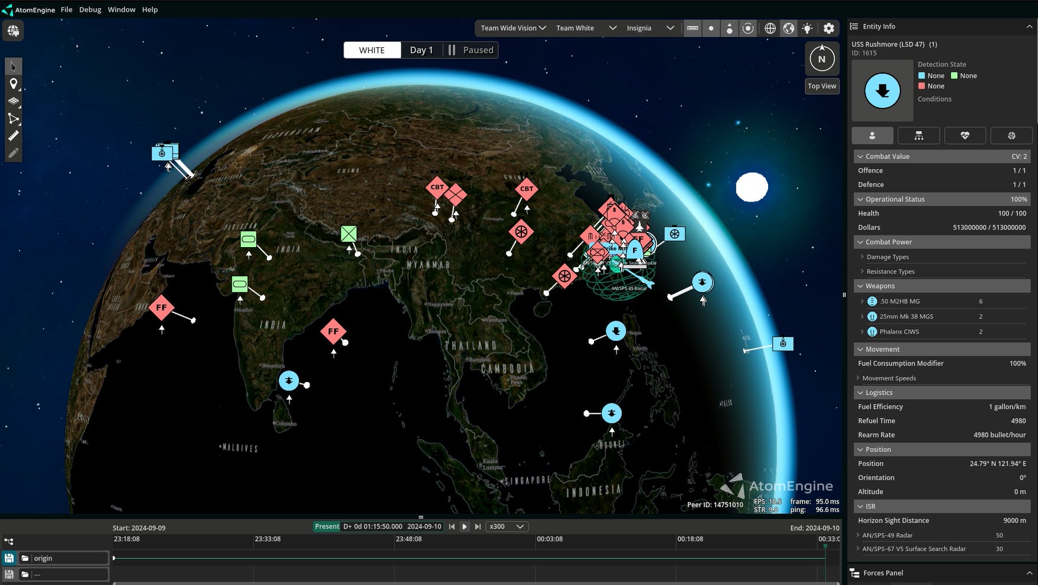Expand the Movement Speeds section
The image size is (1038, 585).
(x=888, y=378)
